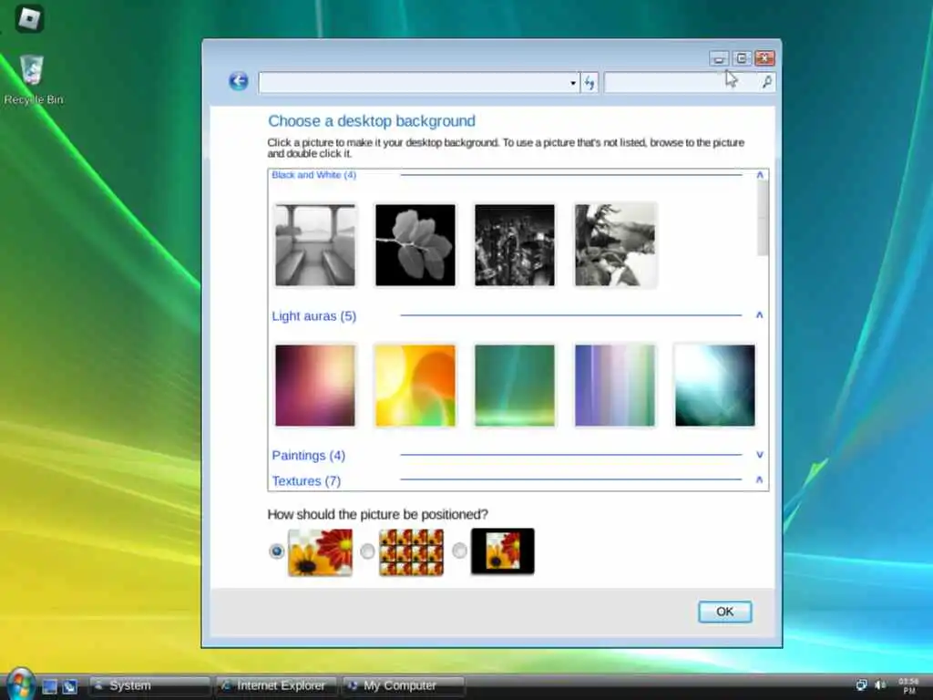Click the Show Desktop quick launch icon
Viewport: 933px width, 700px height.
click(50, 686)
